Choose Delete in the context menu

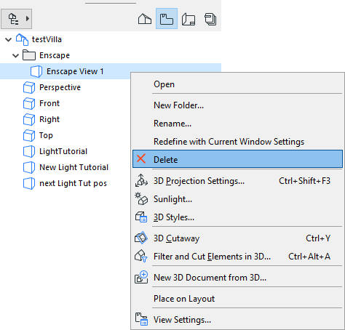[x=237, y=159]
